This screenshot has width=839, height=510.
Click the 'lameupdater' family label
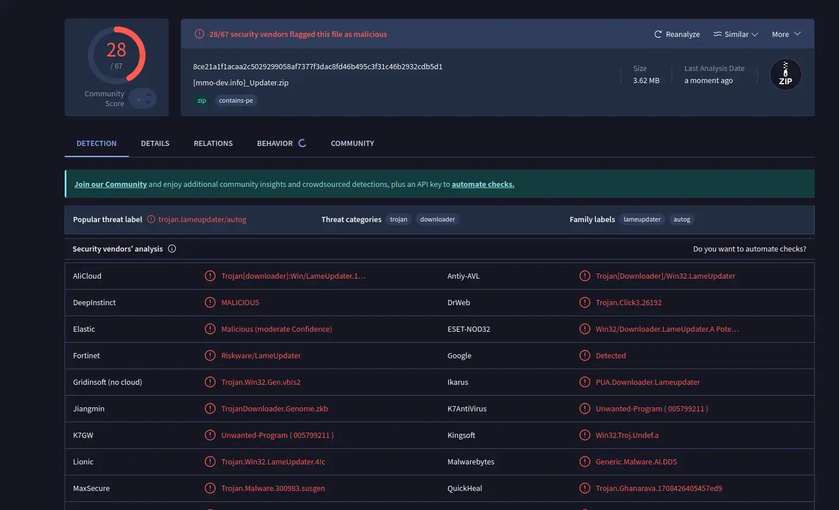[642, 219]
